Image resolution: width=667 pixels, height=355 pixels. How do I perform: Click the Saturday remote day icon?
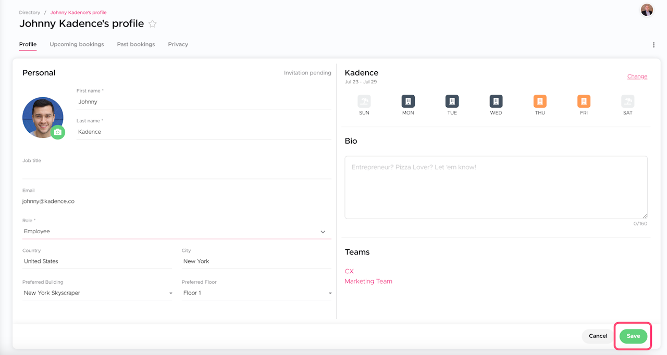point(628,101)
